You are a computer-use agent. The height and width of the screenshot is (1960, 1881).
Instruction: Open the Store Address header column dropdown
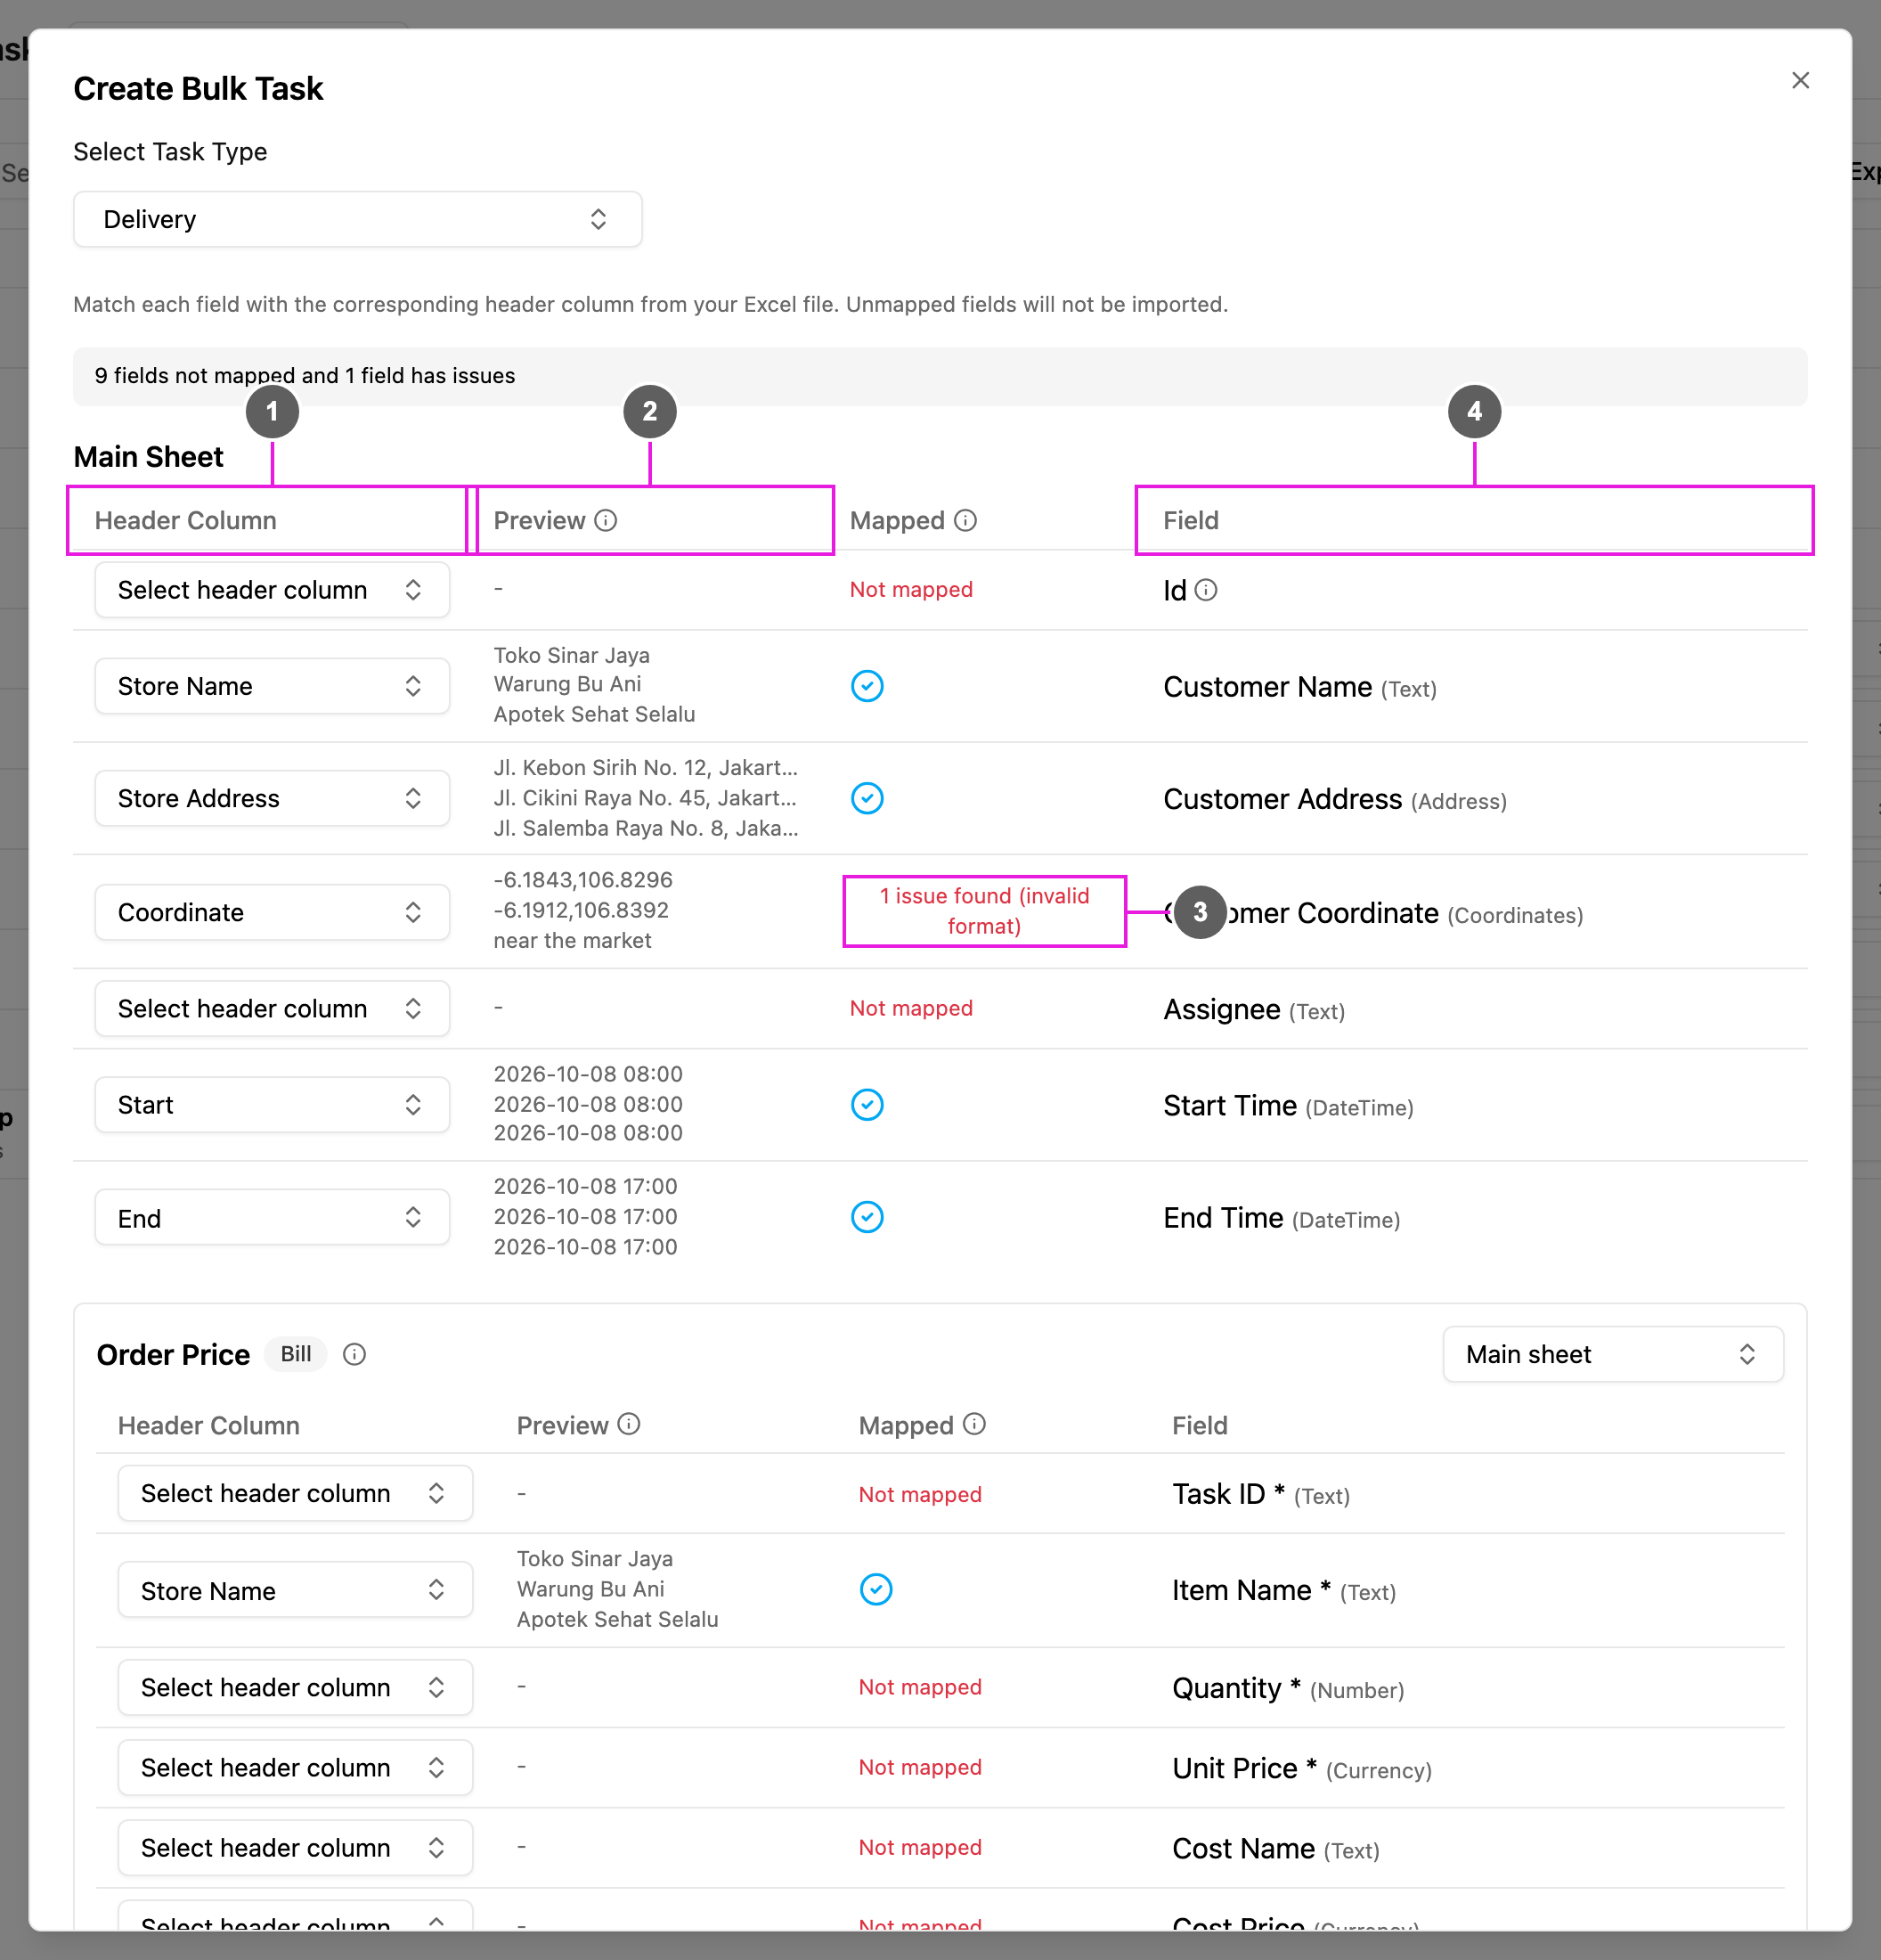coord(272,798)
